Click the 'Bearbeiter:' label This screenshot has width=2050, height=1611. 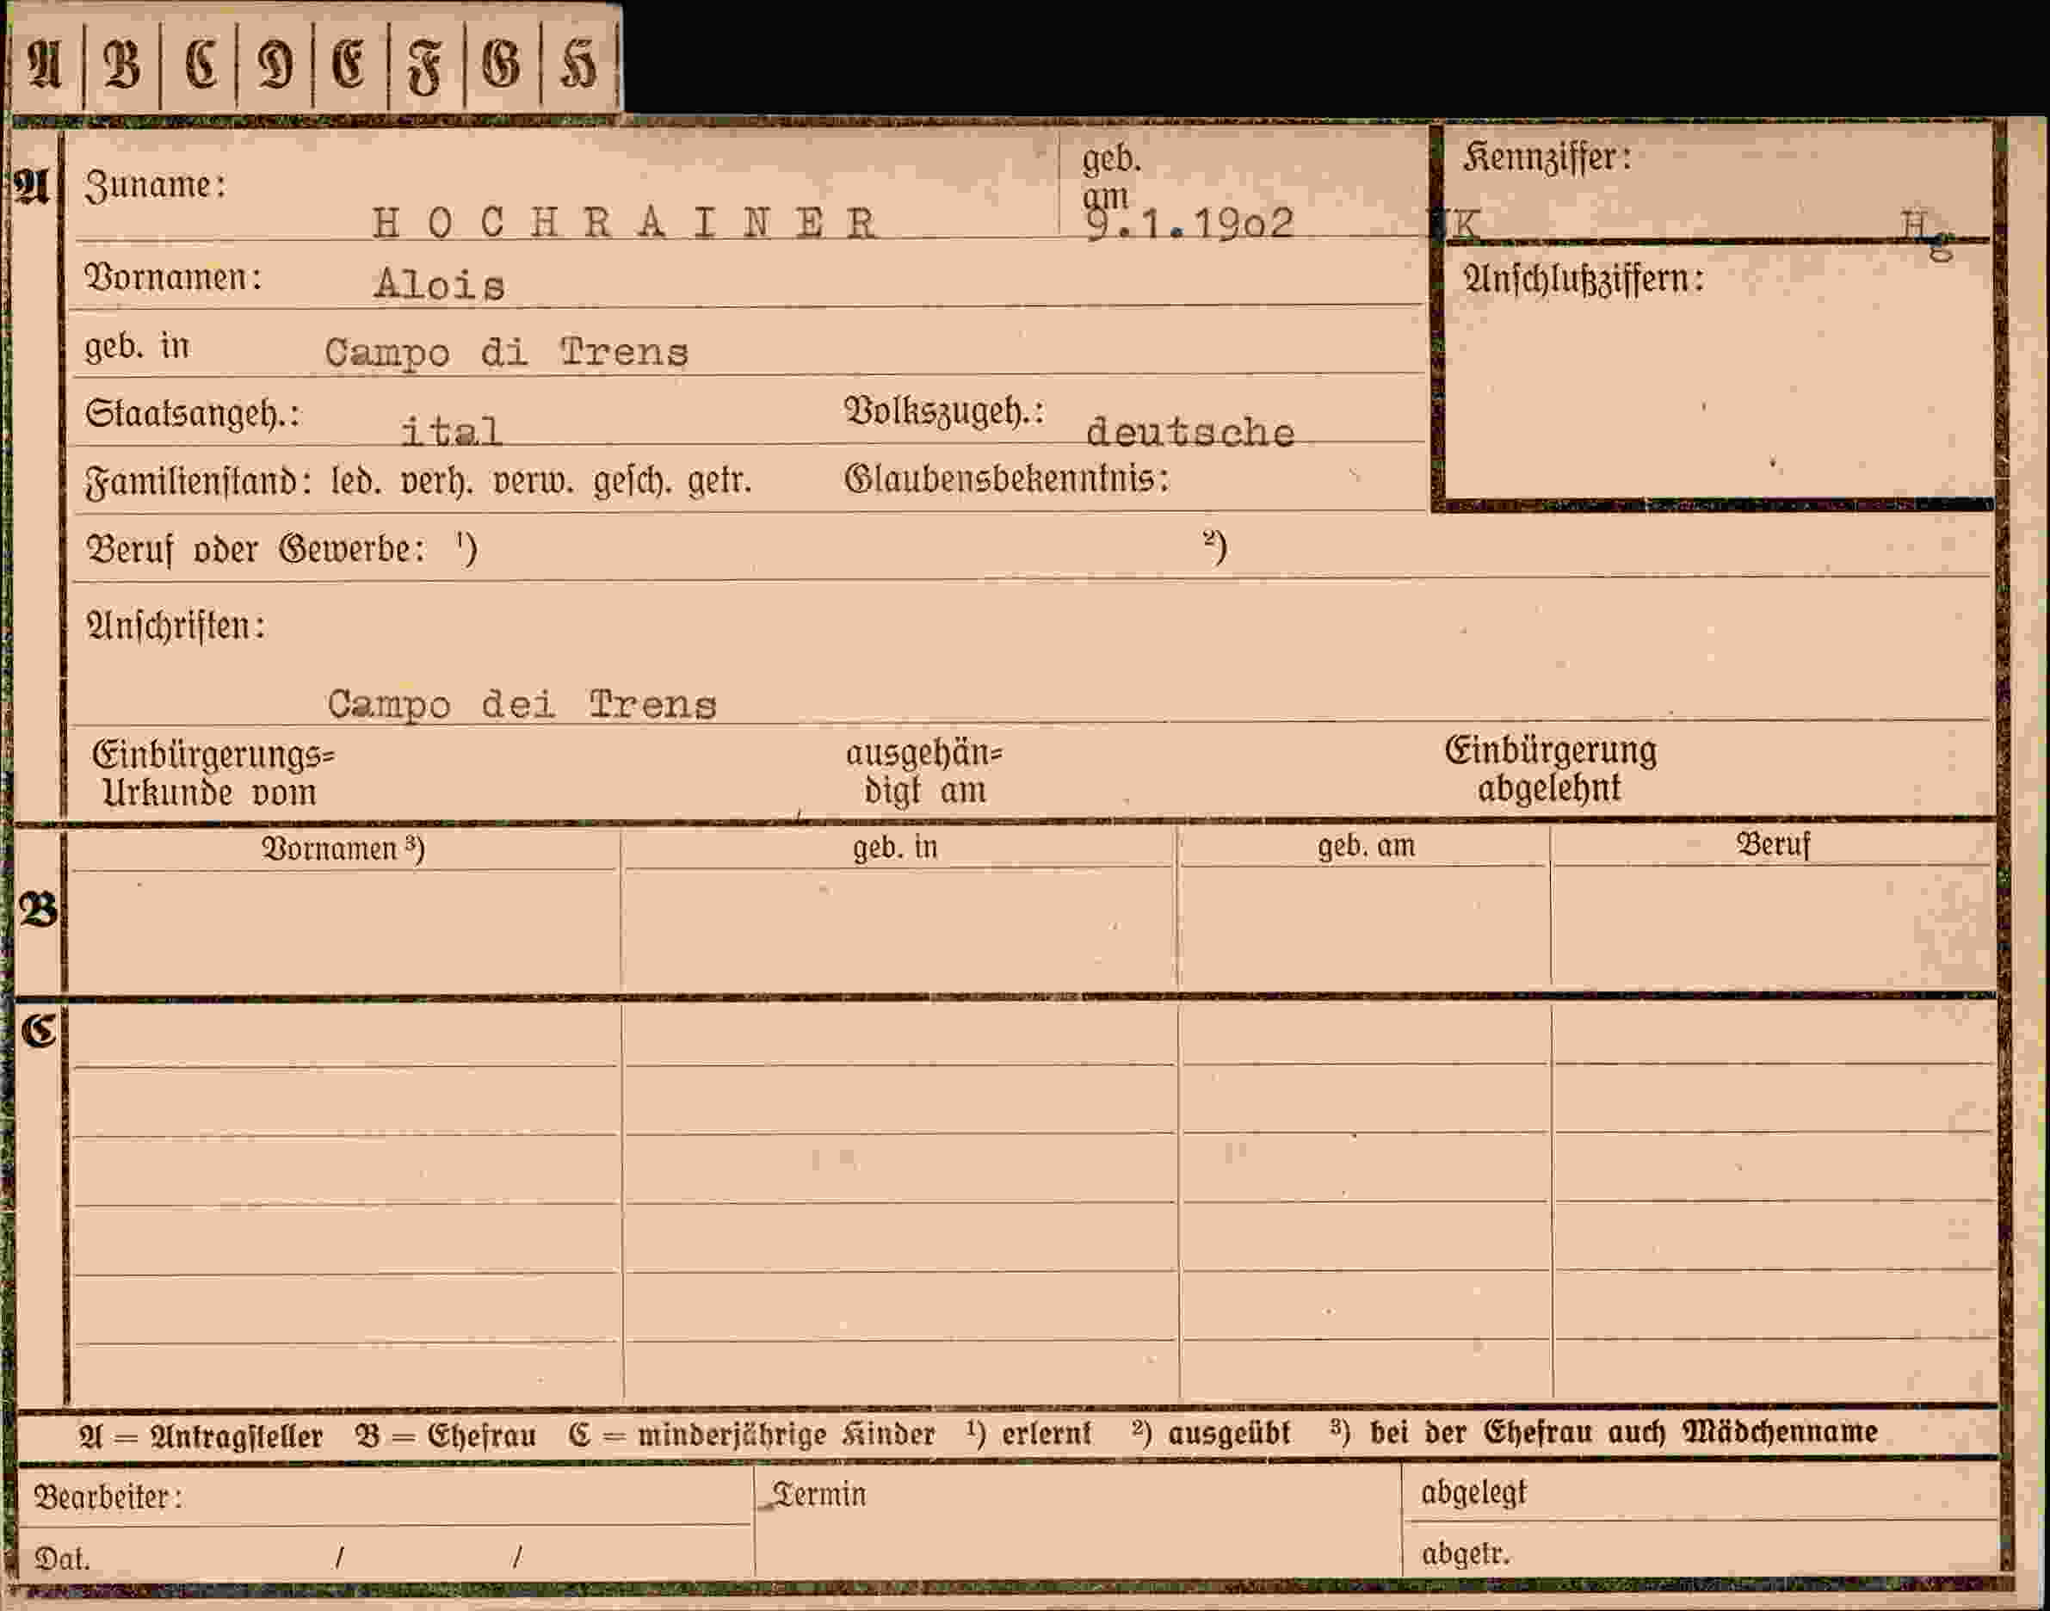point(108,1497)
